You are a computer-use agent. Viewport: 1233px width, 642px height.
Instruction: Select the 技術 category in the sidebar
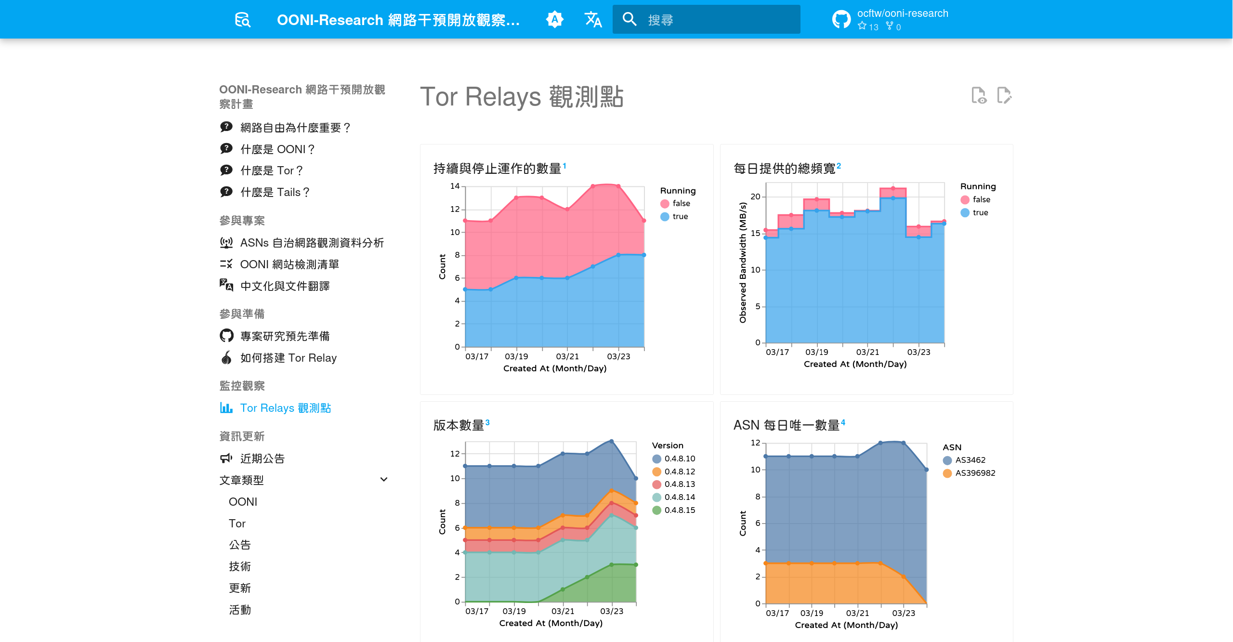pyautogui.click(x=239, y=566)
